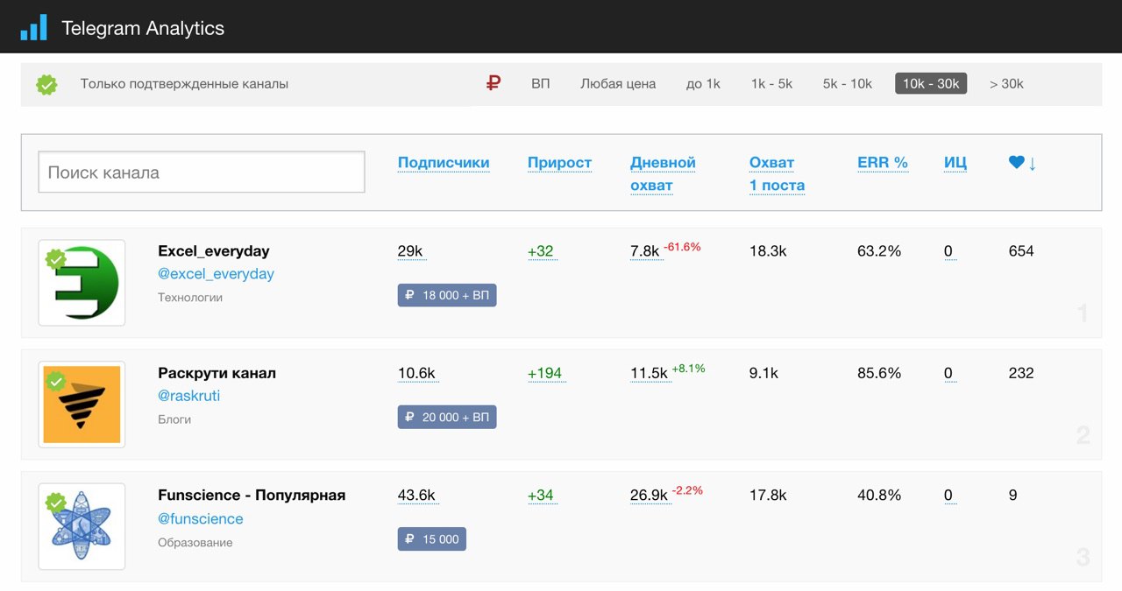The height and width of the screenshot is (591, 1122).
Task: Click the 654 likes value
Action: (1021, 251)
